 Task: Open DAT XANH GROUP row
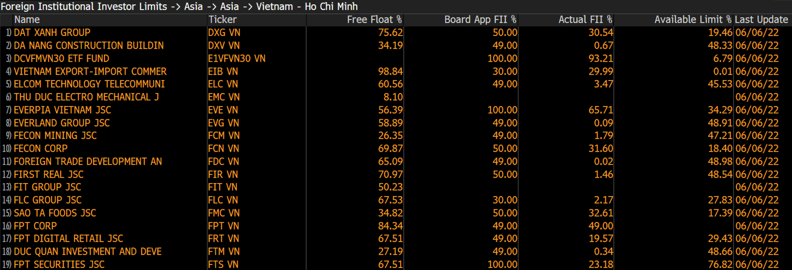[396, 32]
